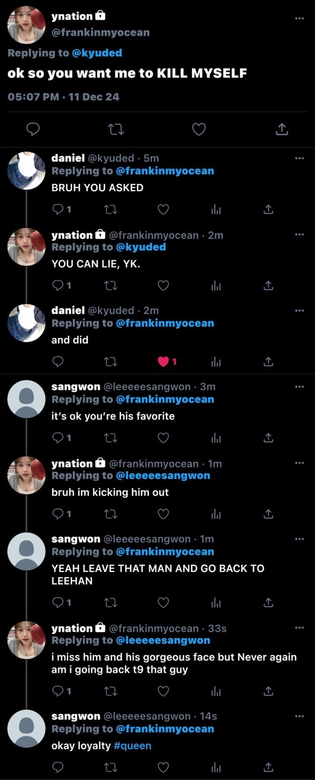Open more options for the main tweet
This screenshot has height=780, width=315.
300,18
